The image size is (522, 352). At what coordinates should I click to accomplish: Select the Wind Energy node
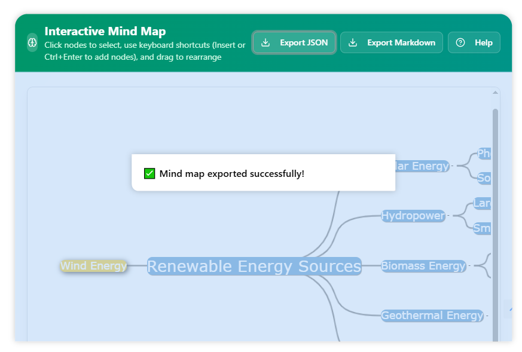pos(94,266)
